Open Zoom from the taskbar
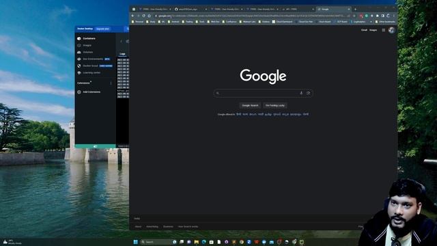Viewport: 437px width, 246px height. [x=249, y=242]
